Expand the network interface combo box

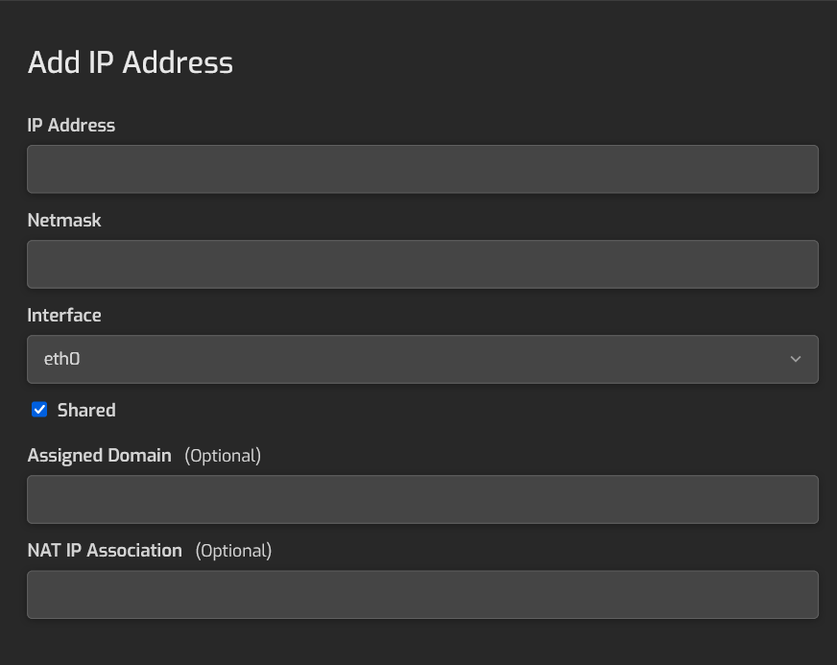422,359
